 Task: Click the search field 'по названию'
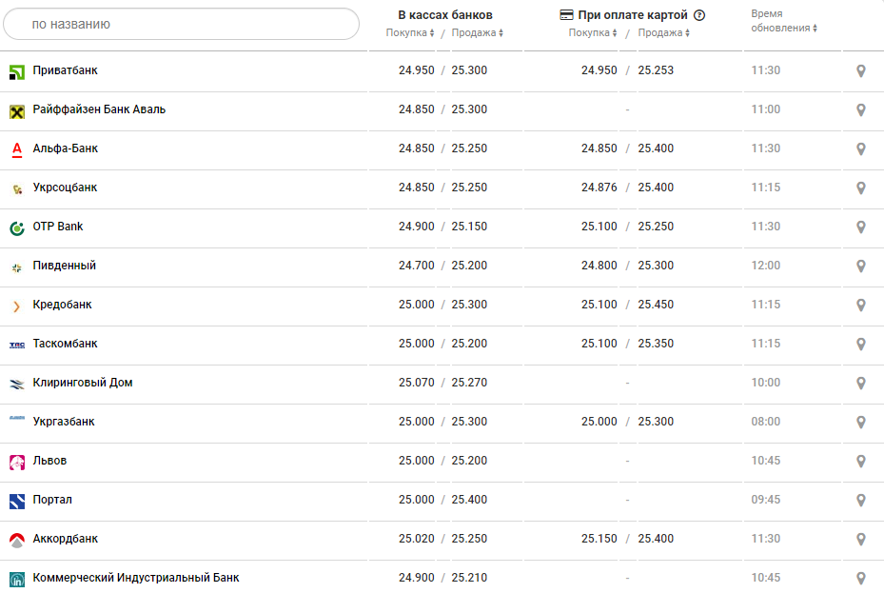coord(181,24)
